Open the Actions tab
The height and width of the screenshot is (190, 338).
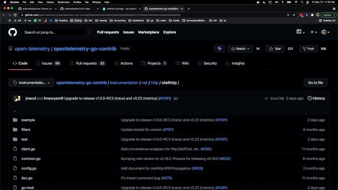[x=124, y=63]
